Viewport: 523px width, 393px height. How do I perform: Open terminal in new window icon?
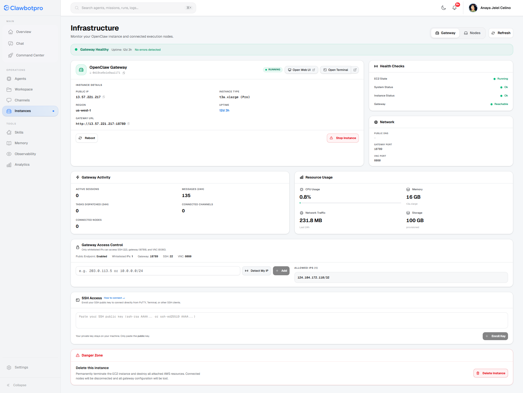click(355, 70)
